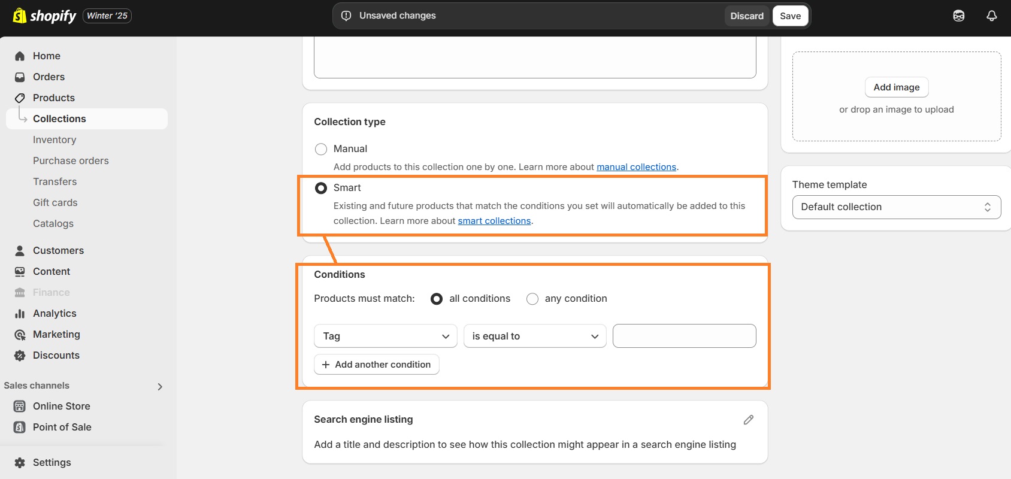The height and width of the screenshot is (479, 1011).
Task: Click the Home house icon
Action: click(20, 56)
